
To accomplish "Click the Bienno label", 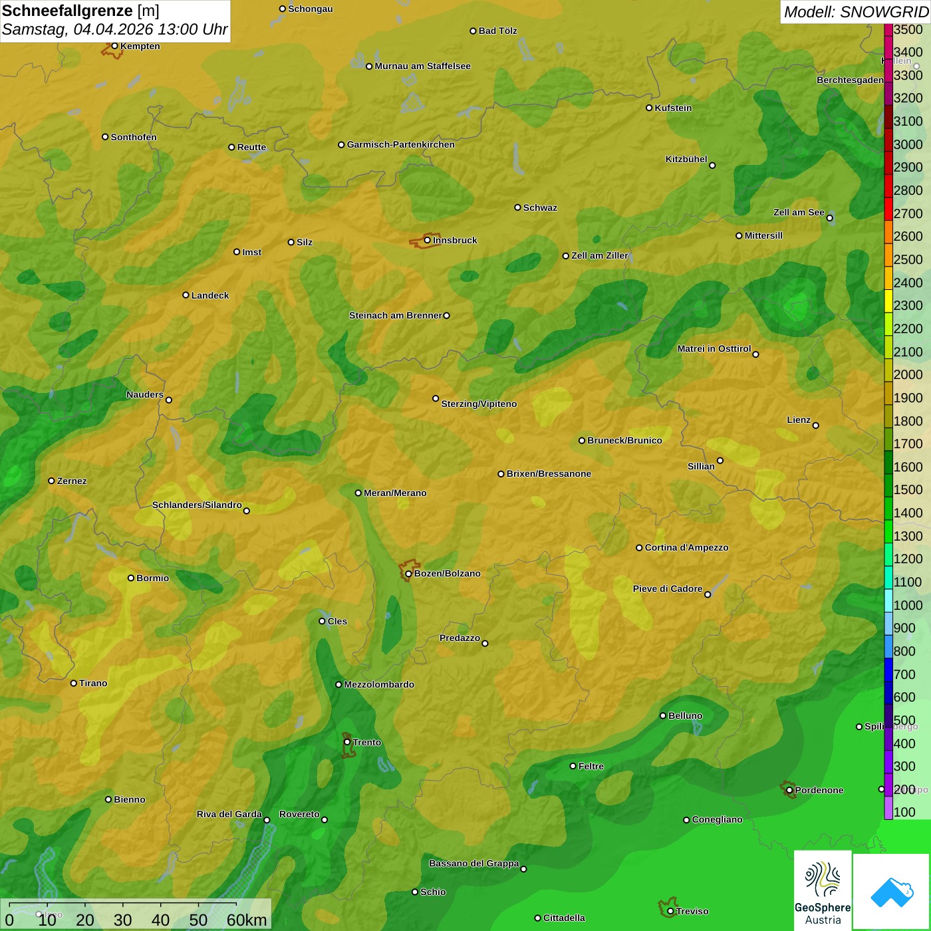I will pyautogui.click(x=129, y=799).
